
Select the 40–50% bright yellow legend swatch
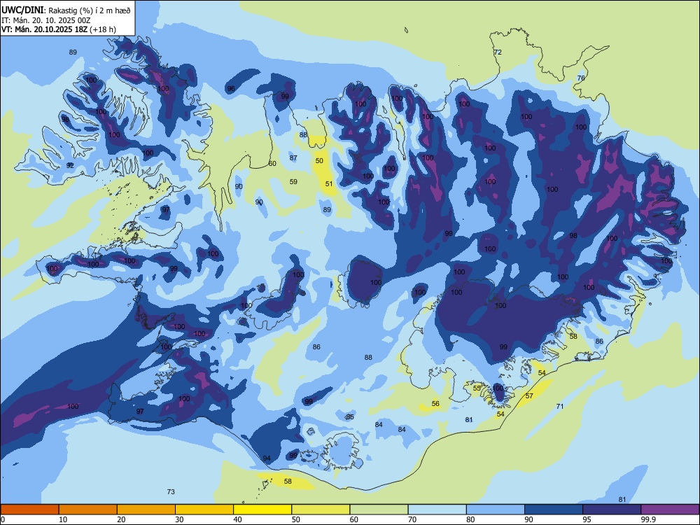point(262,510)
